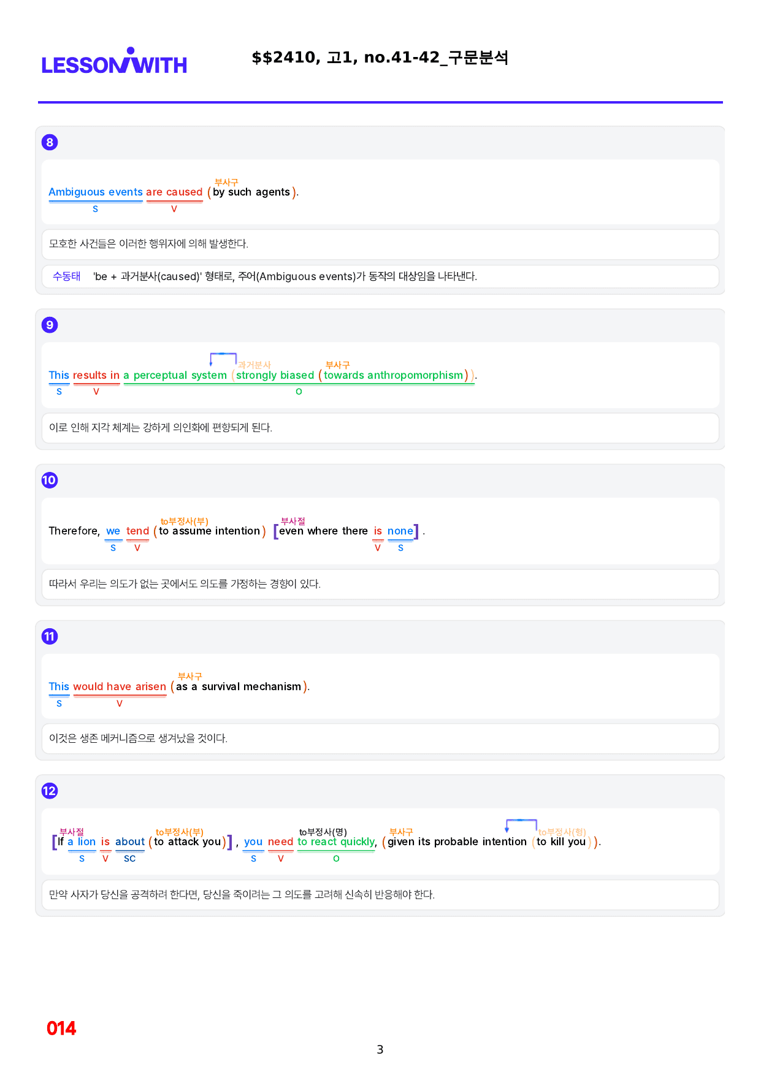Click the page number 3 at bottom
The image size is (761, 1075).
pyautogui.click(x=380, y=1049)
